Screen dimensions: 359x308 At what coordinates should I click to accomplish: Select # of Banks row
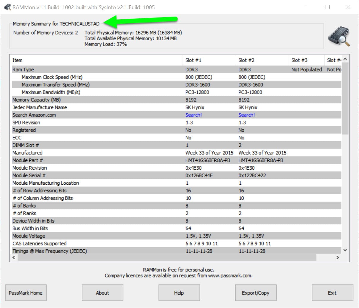176,206
